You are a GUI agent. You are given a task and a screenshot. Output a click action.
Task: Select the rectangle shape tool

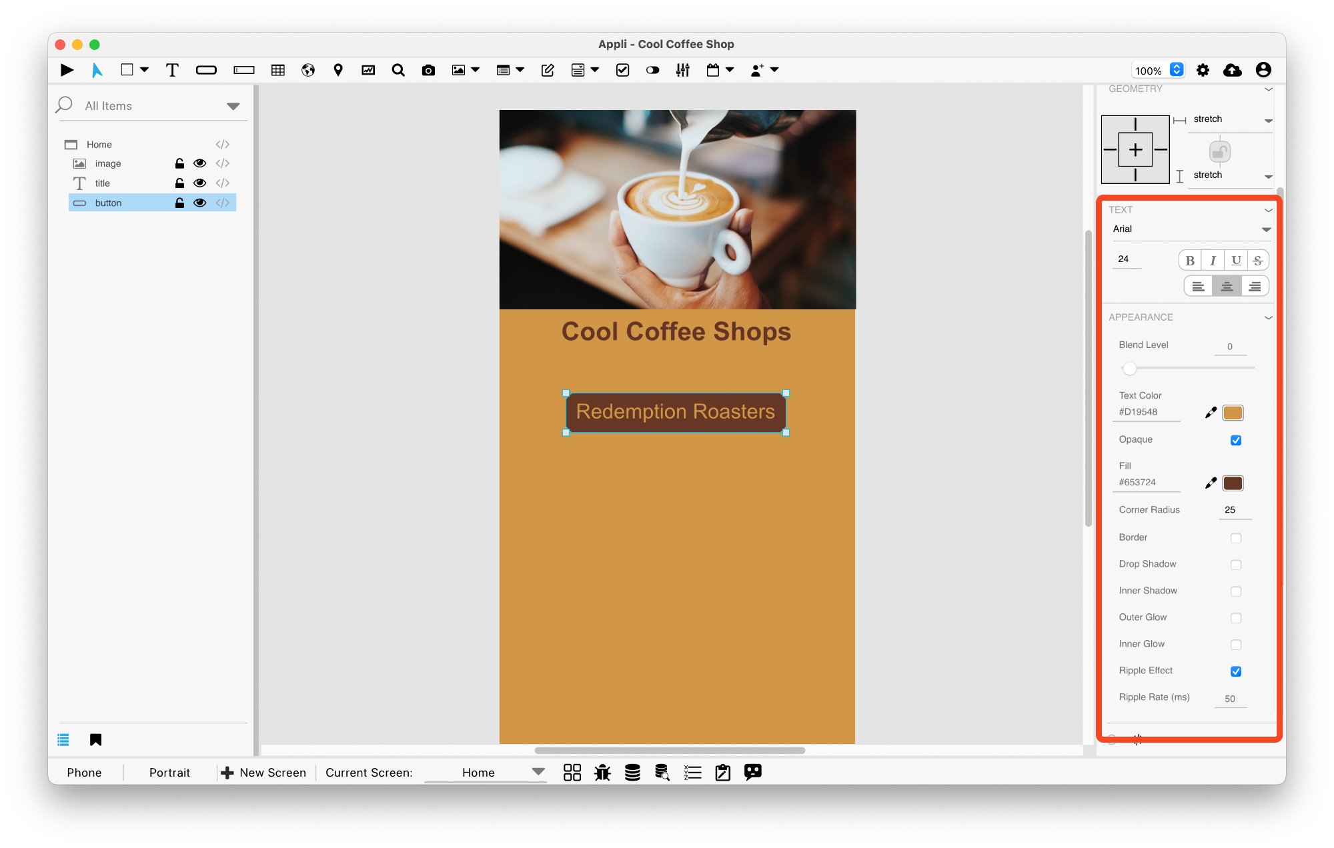pos(127,69)
